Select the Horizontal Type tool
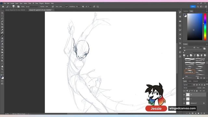Screen dimensions: 208x117 coord(2,58)
